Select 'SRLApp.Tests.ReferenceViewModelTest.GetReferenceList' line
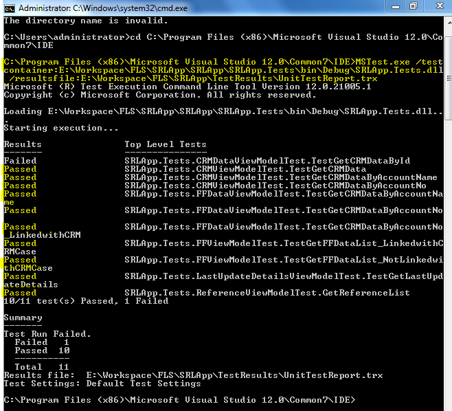 point(267,293)
